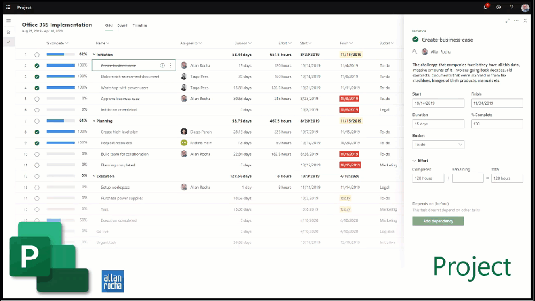
Task: Click Office 365 Implementation project title
Action: click(57, 25)
